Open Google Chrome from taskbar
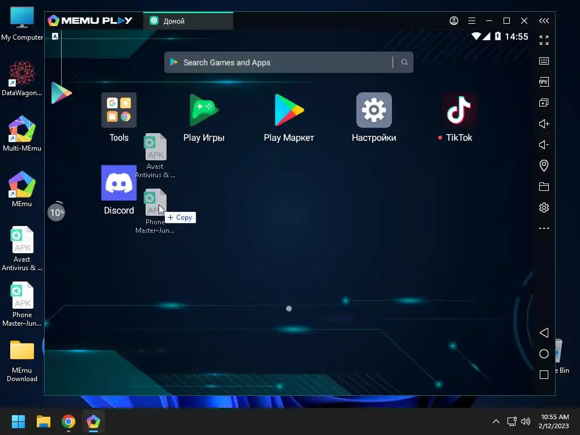 69,421
